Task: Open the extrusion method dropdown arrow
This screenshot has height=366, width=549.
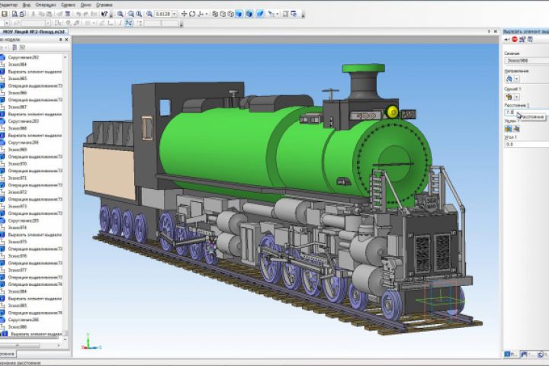Action: (x=517, y=97)
